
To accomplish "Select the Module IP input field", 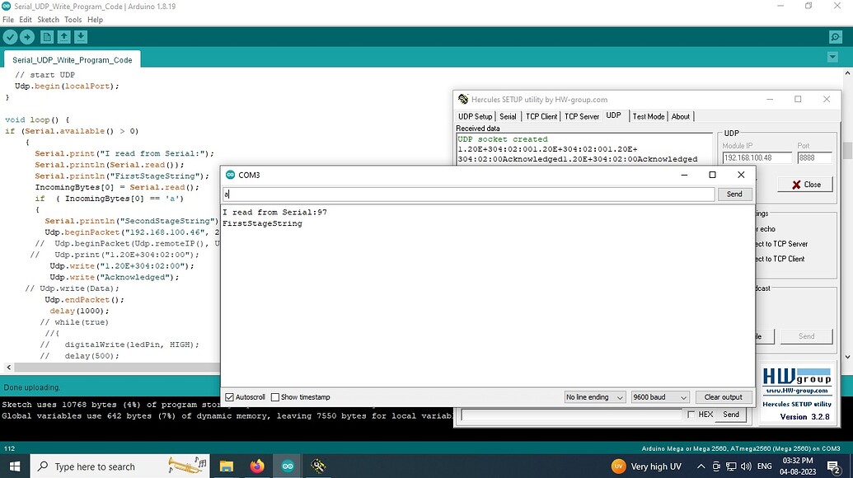I will (757, 157).
